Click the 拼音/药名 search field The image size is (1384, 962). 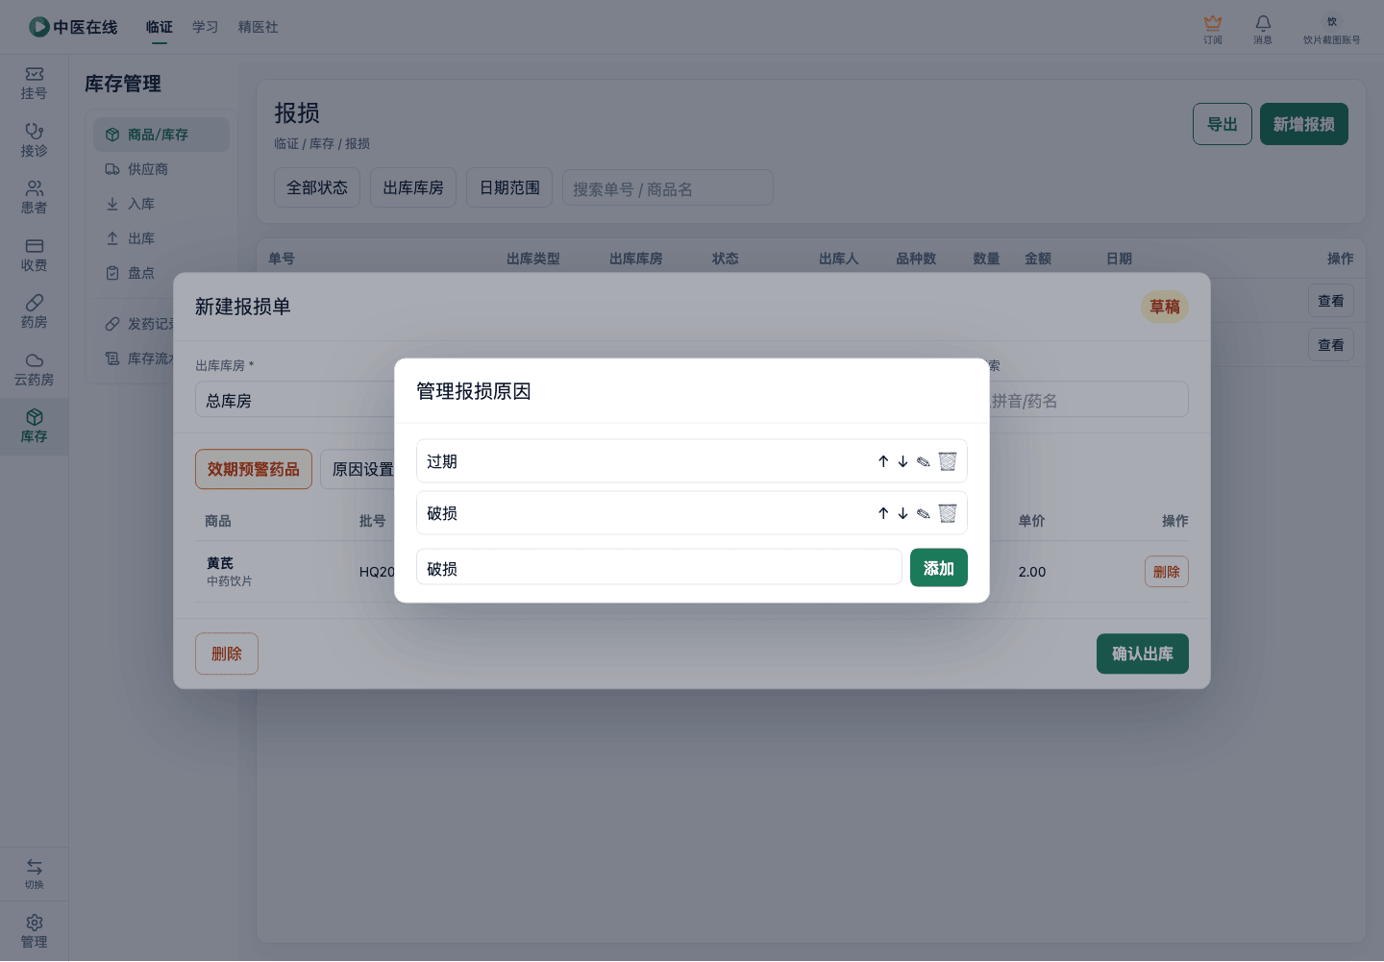[1089, 400]
